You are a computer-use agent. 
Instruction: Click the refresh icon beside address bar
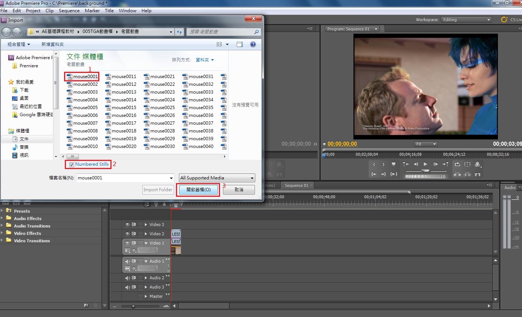[x=180, y=32]
